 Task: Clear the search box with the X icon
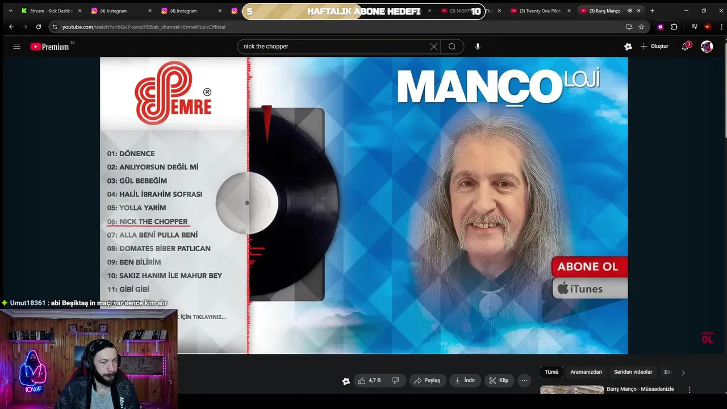(x=434, y=47)
